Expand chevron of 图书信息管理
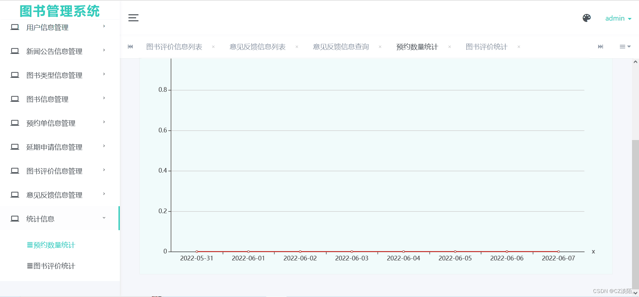Screen dimensions: 639x297 pyautogui.click(x=104, y=98)
